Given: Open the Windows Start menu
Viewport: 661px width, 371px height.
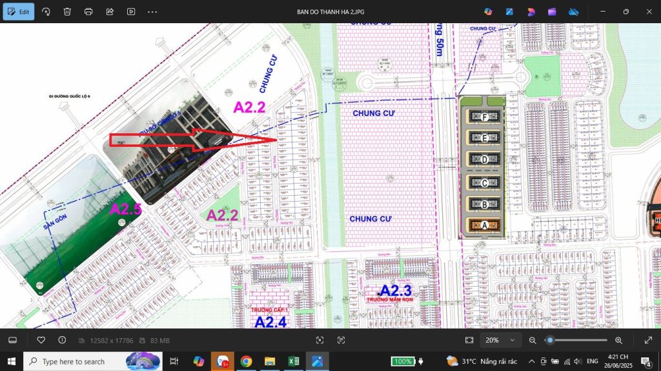Looking at the screenshot, I should pos(12,361).
